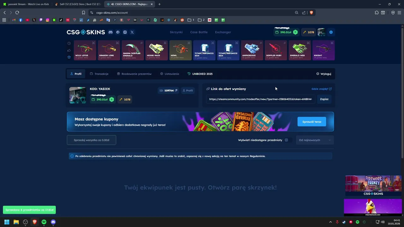This screenshot has width=404, height=227.
Task: Open the Facebook bookmark in bookmarks bar
Action: tap(21, 20)
